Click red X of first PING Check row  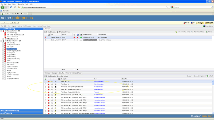pyautogui.click(x=49, y=82)
